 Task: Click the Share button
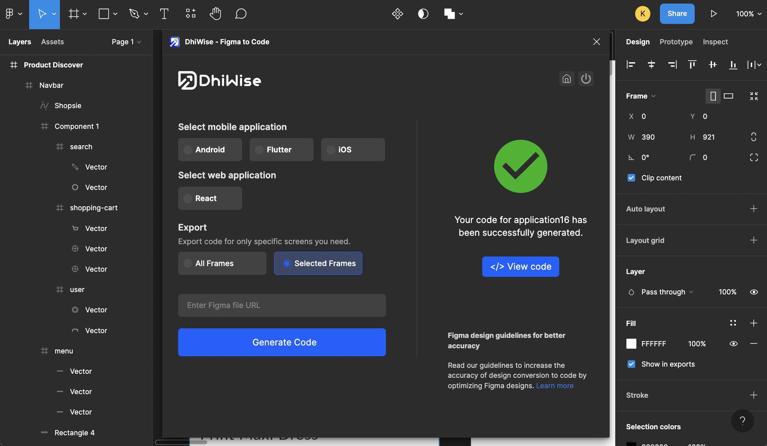pos(677,14)
